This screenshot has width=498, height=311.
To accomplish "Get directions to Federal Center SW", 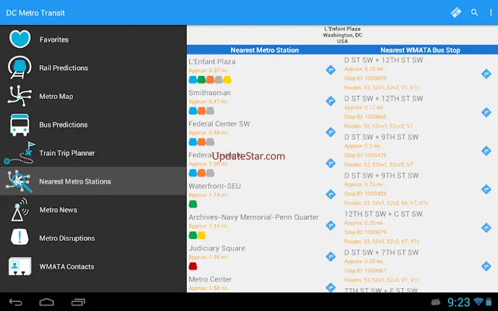I will 331,132.
